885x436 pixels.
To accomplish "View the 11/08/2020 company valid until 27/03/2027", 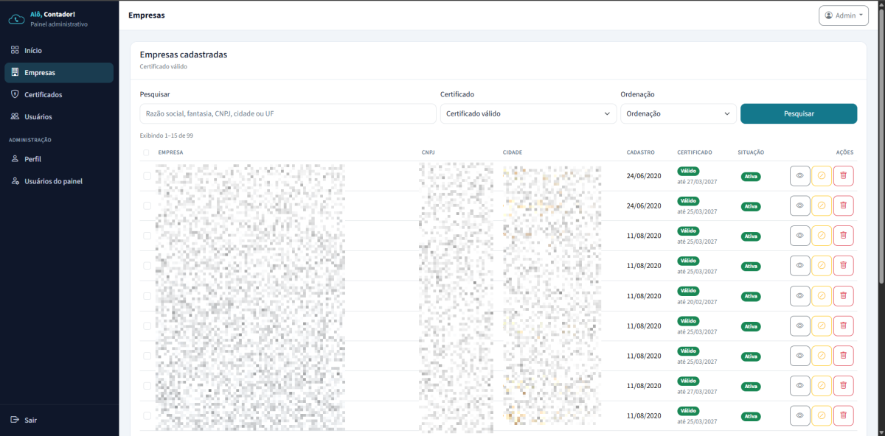I will (799, 385).
